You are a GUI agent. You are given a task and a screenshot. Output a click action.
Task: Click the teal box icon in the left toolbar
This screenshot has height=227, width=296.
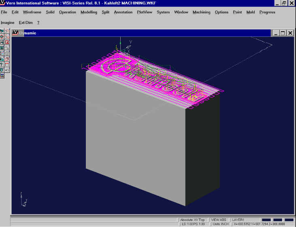pos(2,48)
